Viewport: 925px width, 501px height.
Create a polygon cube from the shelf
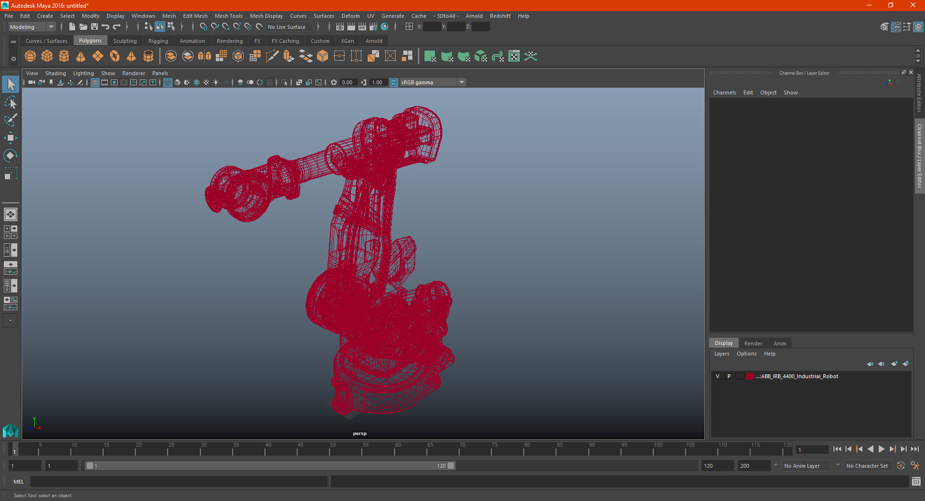[47, 56]
